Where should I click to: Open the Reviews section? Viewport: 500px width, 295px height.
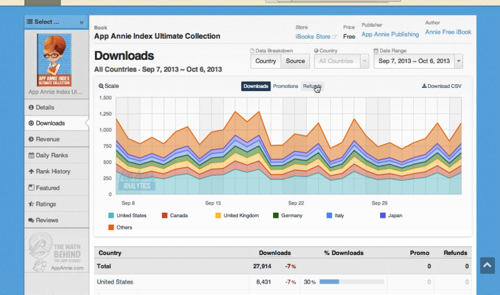[x=56, y=220]
